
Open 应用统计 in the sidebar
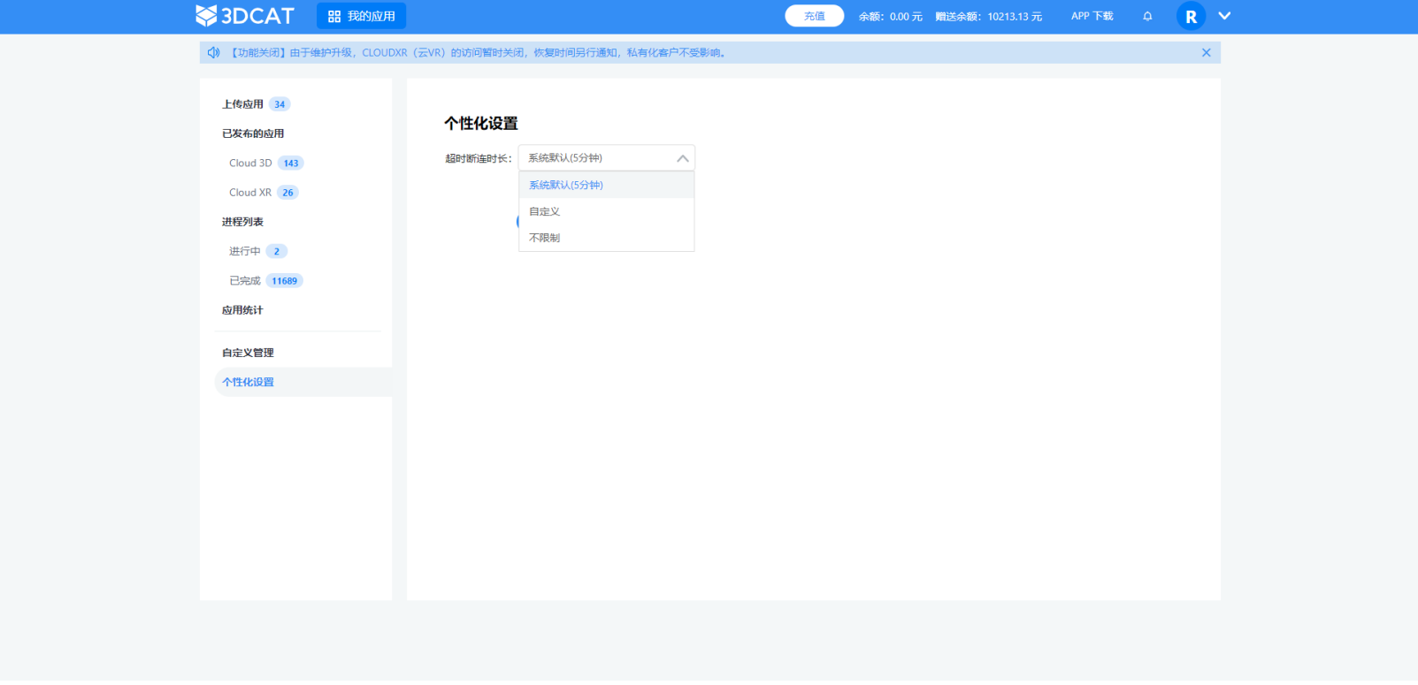[242, 310]
